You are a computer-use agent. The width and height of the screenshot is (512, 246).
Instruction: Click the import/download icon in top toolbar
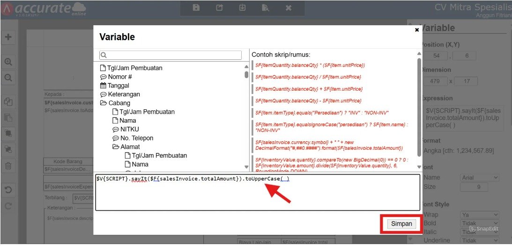[242, 8]
